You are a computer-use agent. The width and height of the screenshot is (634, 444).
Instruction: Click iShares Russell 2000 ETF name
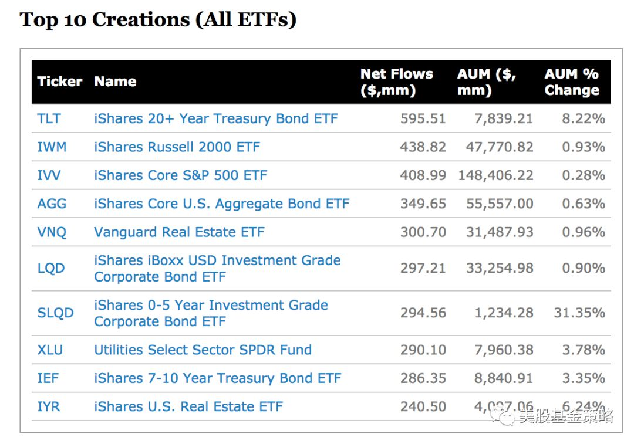177,147
